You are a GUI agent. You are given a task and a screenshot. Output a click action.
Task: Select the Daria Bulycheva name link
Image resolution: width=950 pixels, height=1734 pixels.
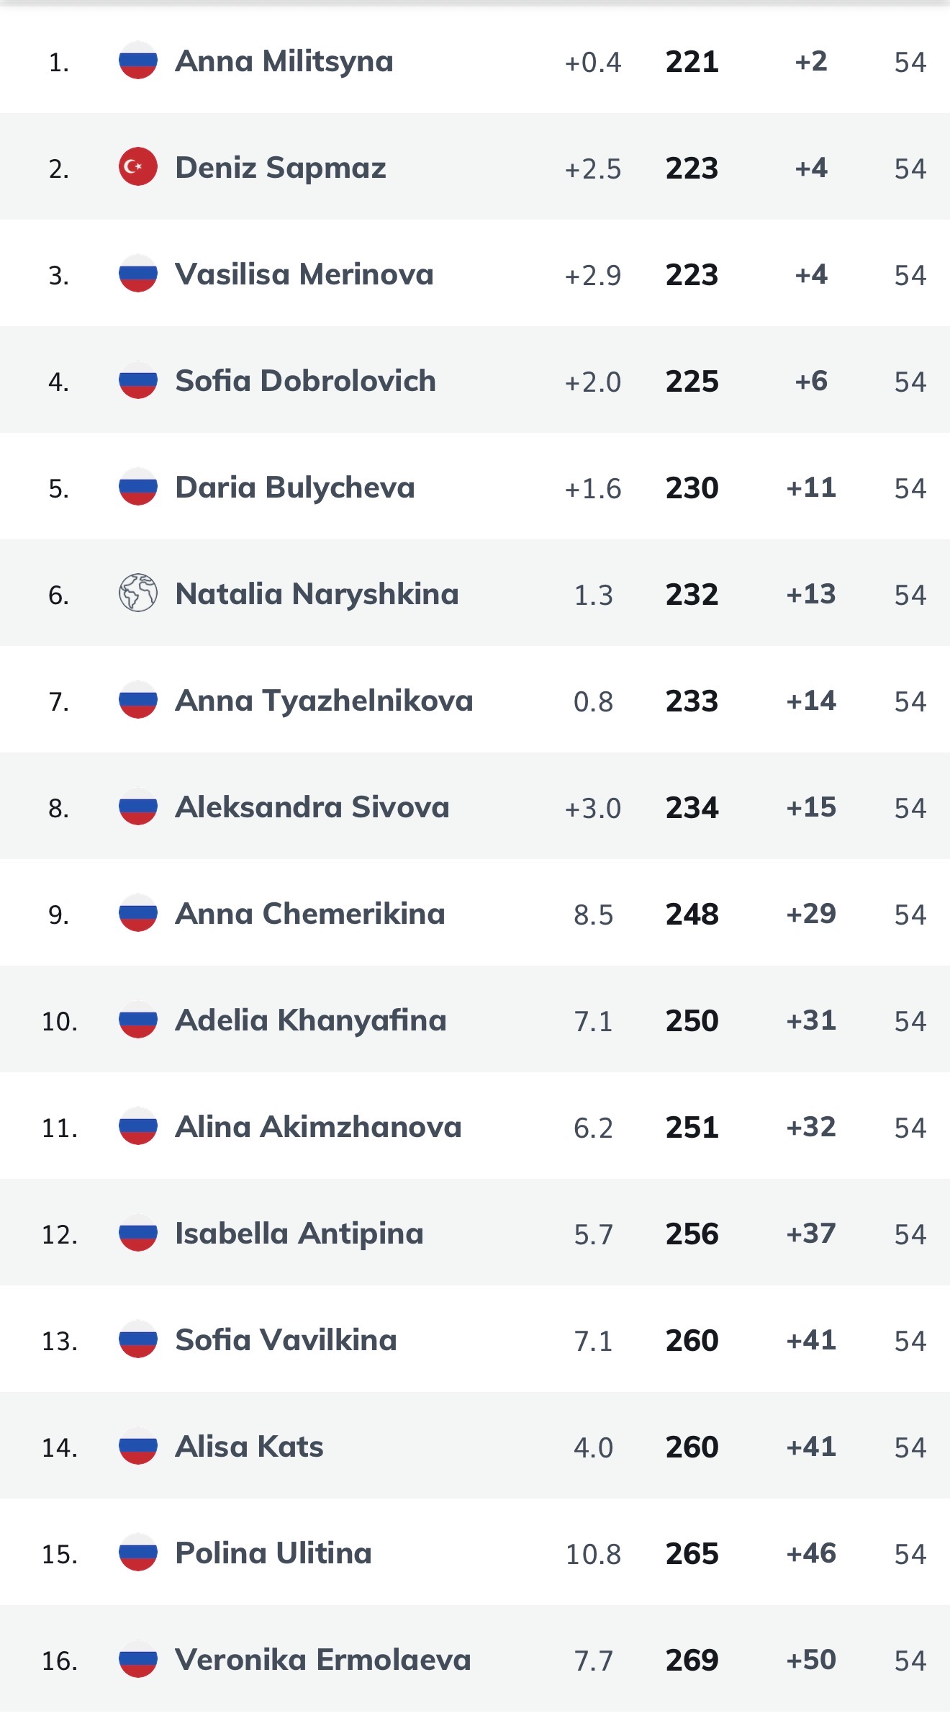click(x=295, y=488)
